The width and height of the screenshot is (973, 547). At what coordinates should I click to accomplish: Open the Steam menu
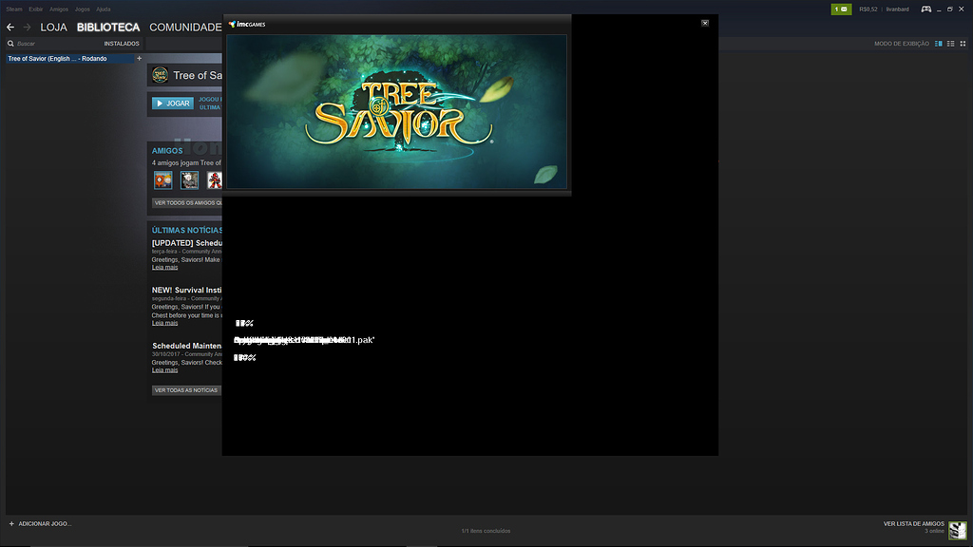[14, 9]
